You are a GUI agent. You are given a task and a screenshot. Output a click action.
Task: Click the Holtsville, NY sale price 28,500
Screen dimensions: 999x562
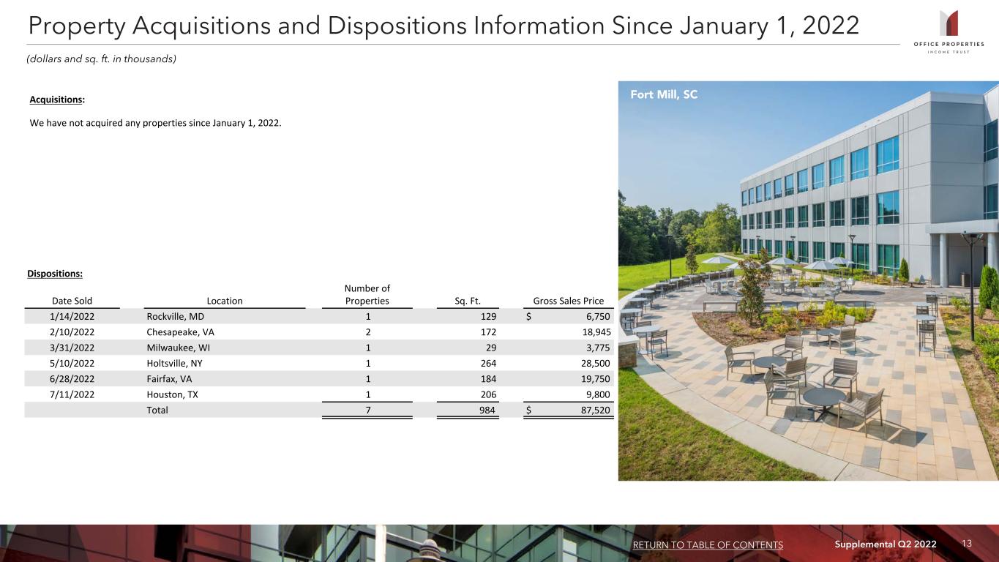click(593, 363)
